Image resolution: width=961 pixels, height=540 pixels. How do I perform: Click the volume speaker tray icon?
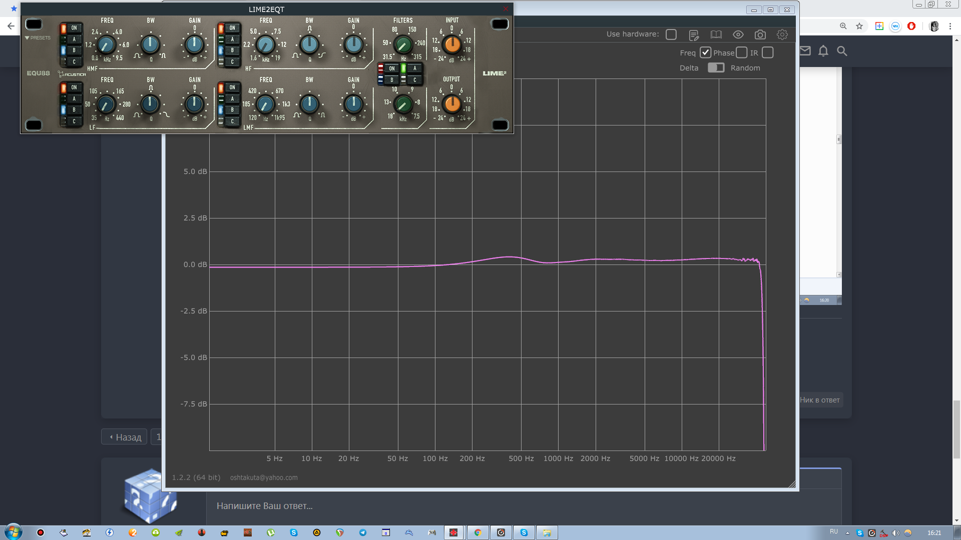895,532
